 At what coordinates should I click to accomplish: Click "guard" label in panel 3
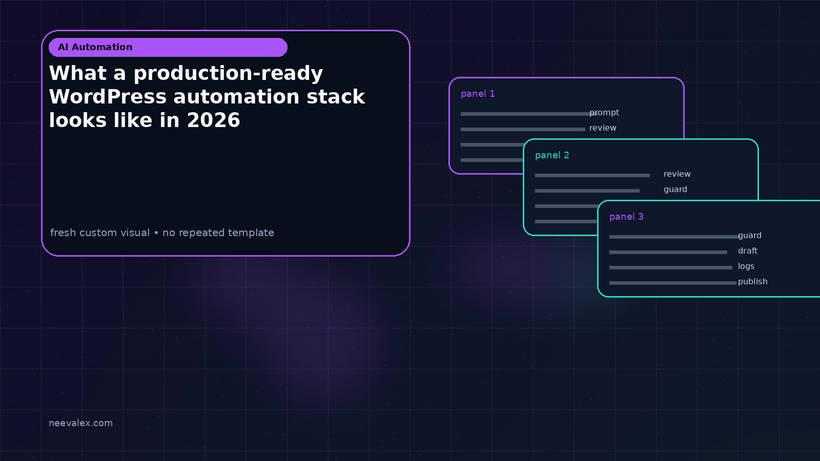tap(750, 236)
